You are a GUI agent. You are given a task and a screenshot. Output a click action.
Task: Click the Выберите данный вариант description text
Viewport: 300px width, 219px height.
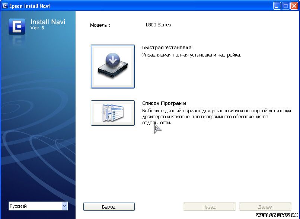coord(217,117)
